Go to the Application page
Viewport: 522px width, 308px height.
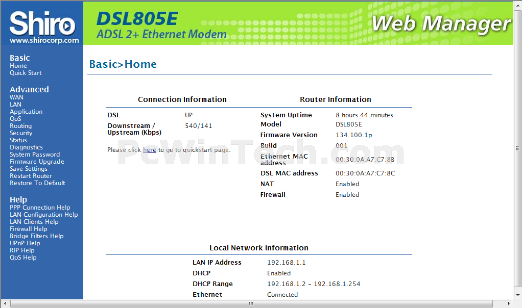pyautogui.click(x=26, y=112)
